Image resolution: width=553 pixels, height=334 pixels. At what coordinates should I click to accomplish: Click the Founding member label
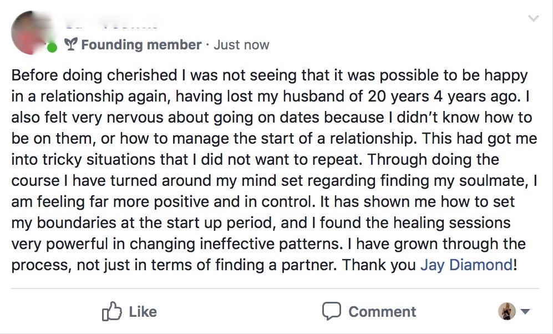[x=141, y=45]
